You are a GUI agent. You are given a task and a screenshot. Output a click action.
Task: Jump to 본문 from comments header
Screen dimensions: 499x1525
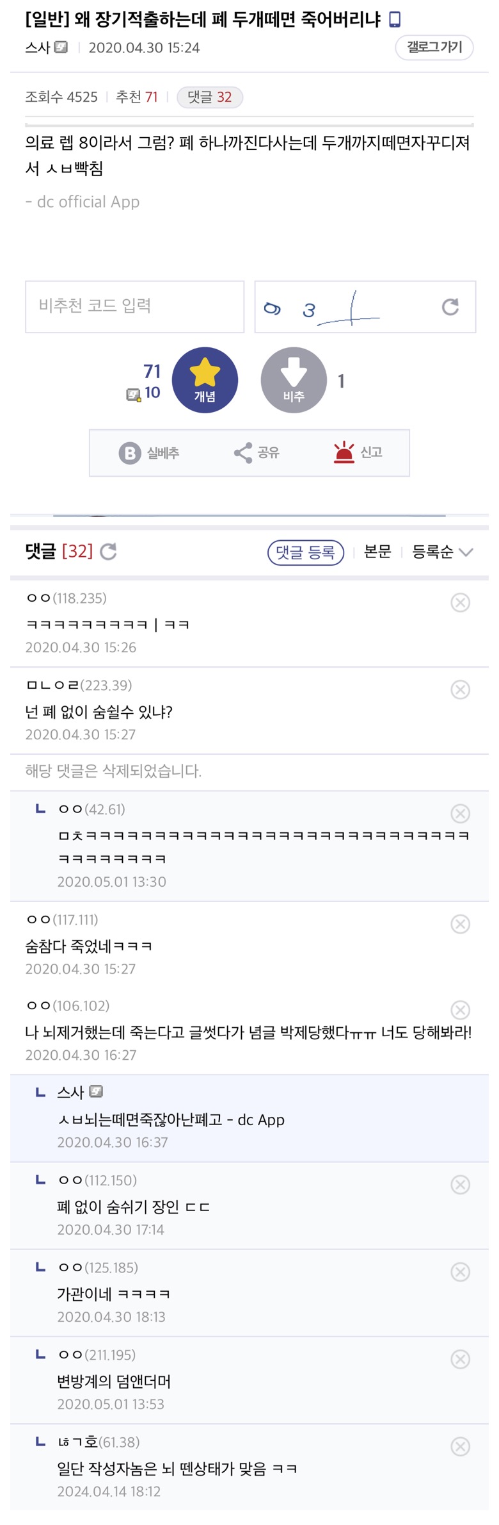[x=377, y=552]
